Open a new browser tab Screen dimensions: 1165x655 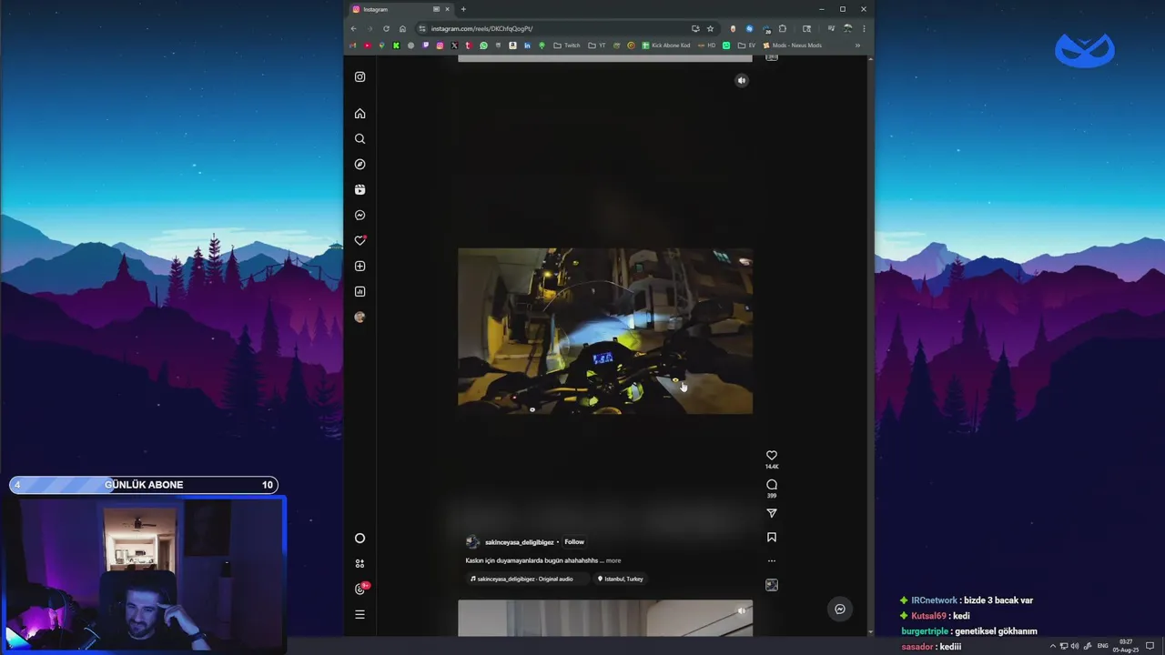[463, 9]
